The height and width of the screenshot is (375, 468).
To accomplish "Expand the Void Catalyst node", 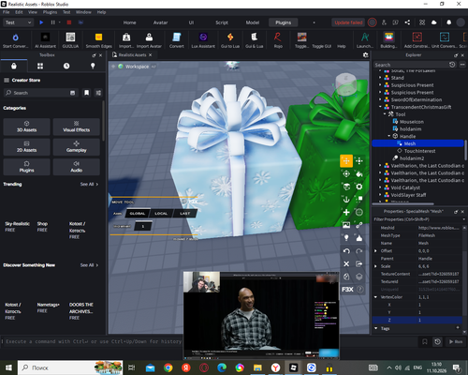I will 380,187.
